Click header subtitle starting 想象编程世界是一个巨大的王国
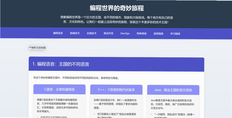Viewport: 232px width, 118px height. click(117, 20)
